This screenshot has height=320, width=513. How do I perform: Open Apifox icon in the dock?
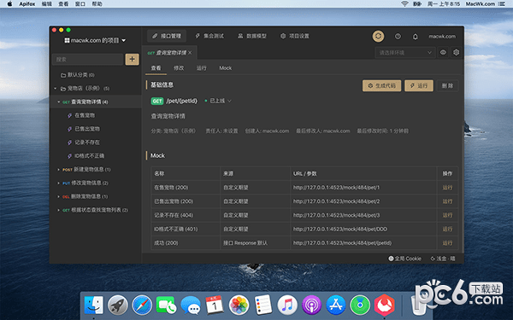[384, 305]
